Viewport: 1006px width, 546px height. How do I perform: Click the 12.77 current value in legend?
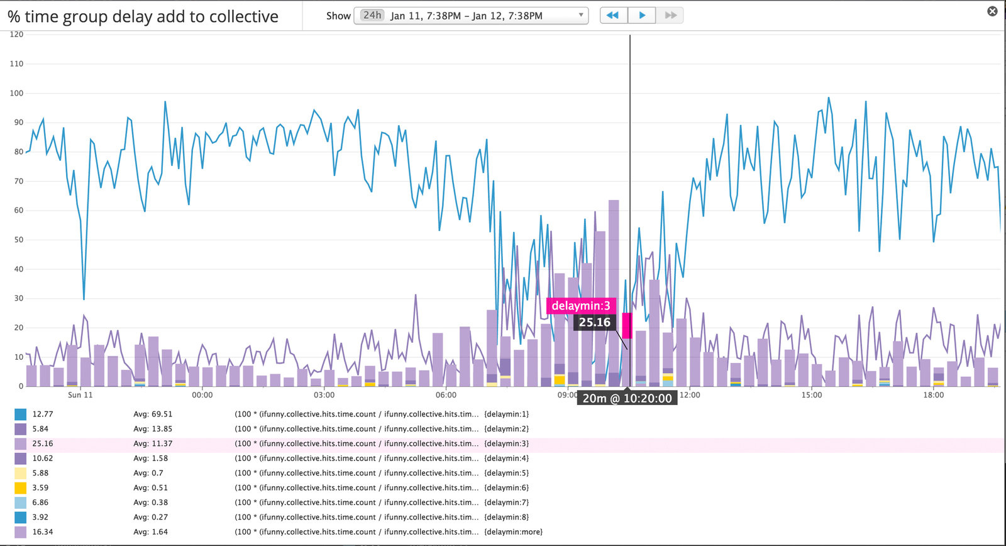(43, 414)
